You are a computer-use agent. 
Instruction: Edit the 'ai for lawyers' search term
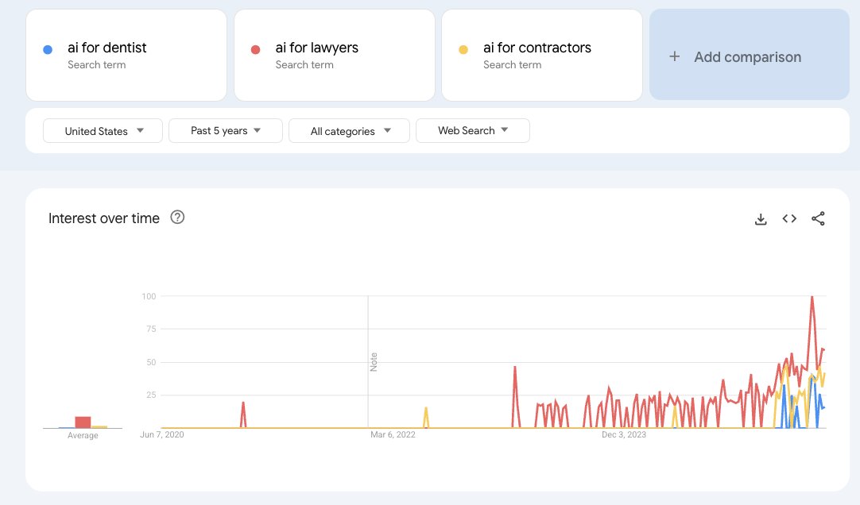click(x=334, y=55)
